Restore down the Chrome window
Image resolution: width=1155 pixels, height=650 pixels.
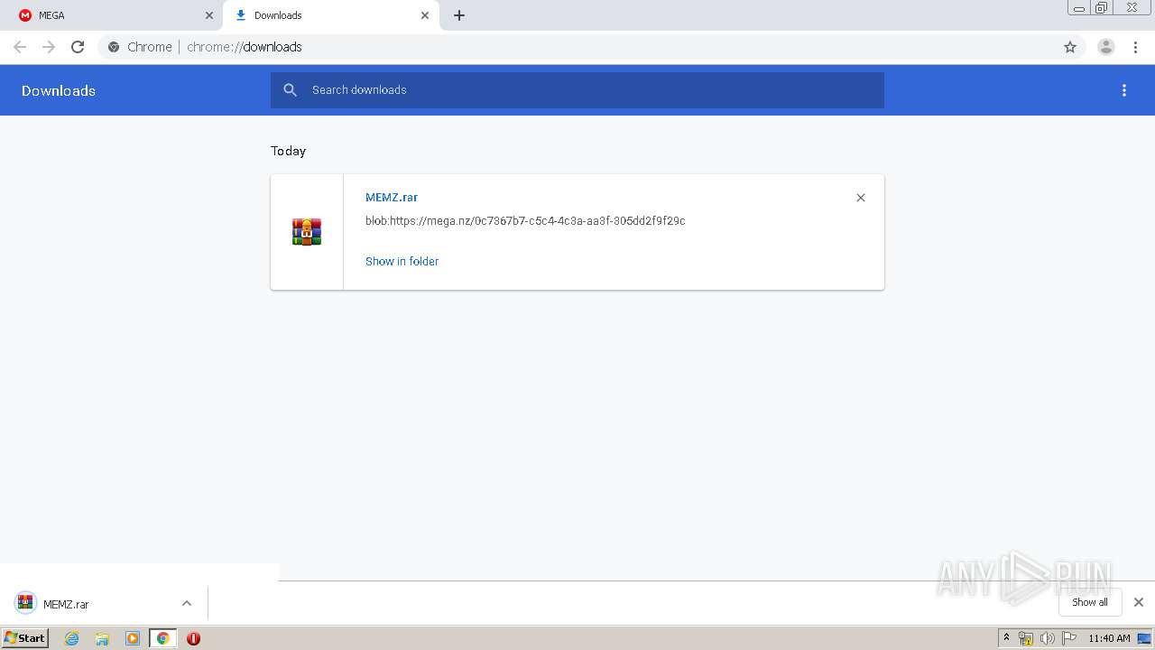pos(1102,7)
